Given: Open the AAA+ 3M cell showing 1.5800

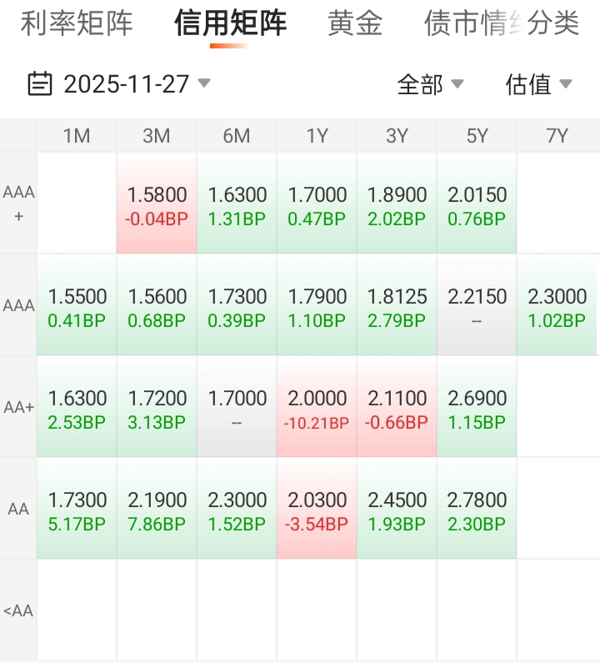Looking at the screenshot, I should 157,203.
